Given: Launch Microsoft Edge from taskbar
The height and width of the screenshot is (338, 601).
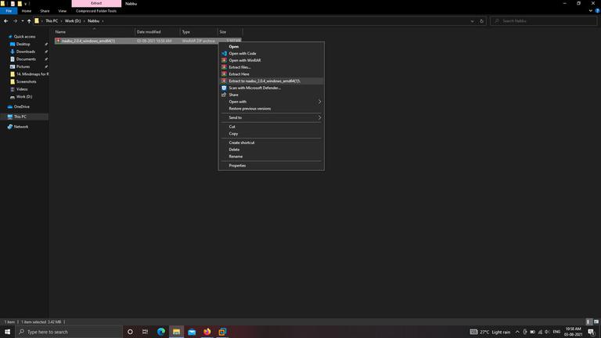Looking at the screenshot, I should (161, 332).
